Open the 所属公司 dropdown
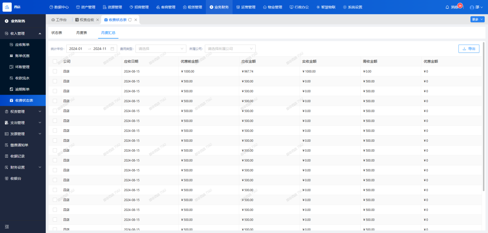488x233 pixels. [230, 49]
